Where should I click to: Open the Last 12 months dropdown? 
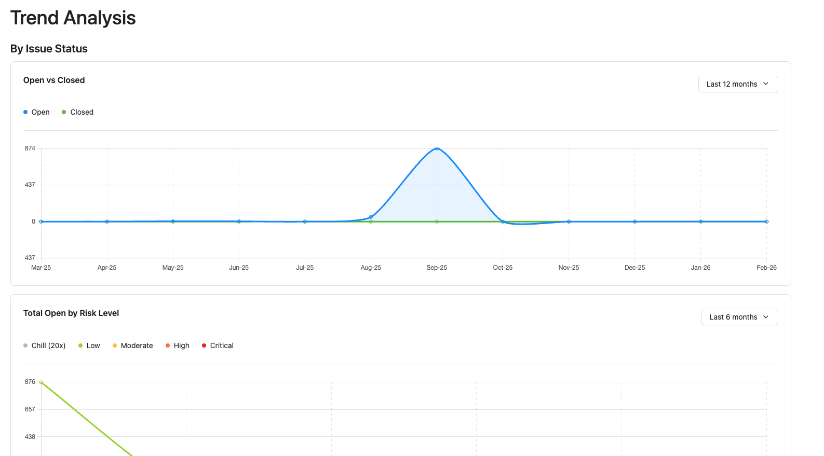pyautogui.click(x=738, y=84)
